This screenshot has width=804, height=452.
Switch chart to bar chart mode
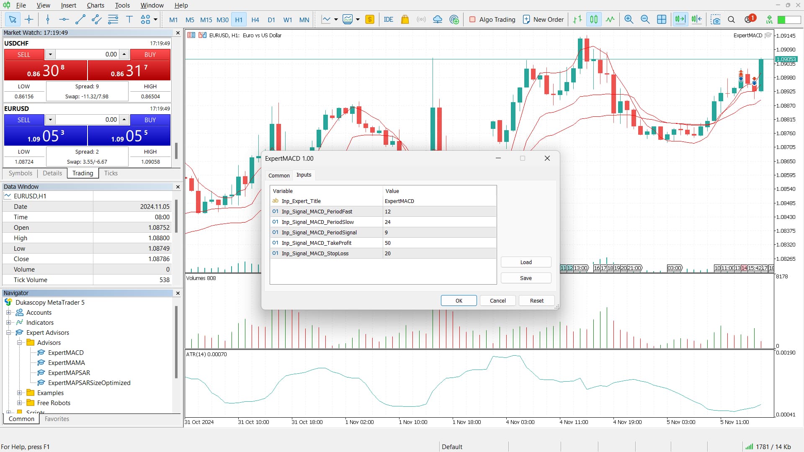point(577,19)
